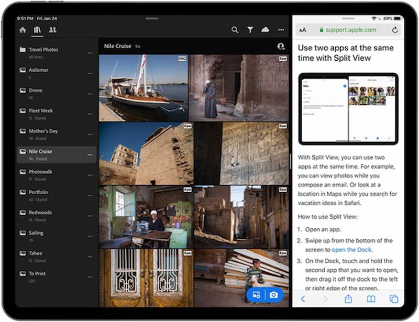Open options for Drone album

tap(90, 94)
